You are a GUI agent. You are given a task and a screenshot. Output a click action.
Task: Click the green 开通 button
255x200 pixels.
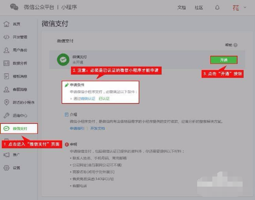(x=224, y=60)
